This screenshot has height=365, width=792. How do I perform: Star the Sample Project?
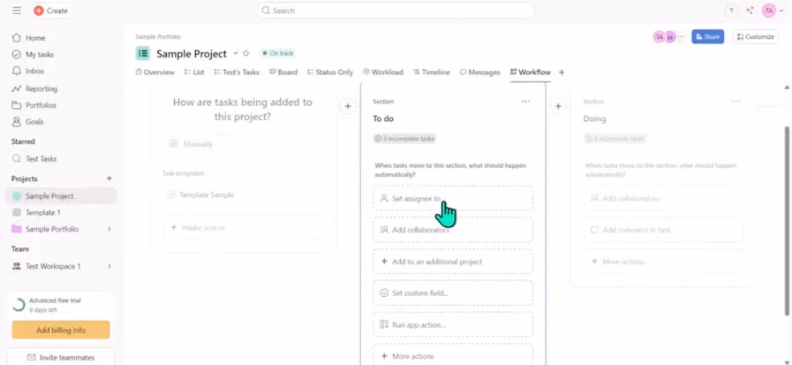click(x=246, y=53)
